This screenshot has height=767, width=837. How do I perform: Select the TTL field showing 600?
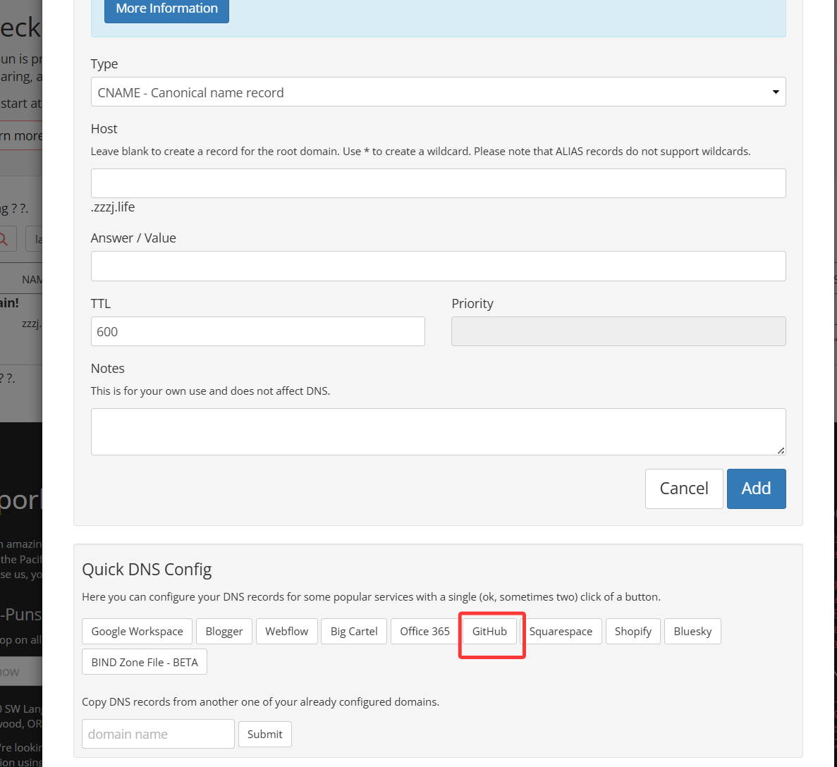point(258,331)
